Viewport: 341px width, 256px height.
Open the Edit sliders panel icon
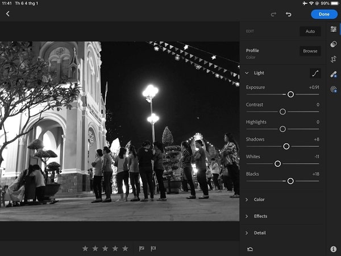(334, 29)
